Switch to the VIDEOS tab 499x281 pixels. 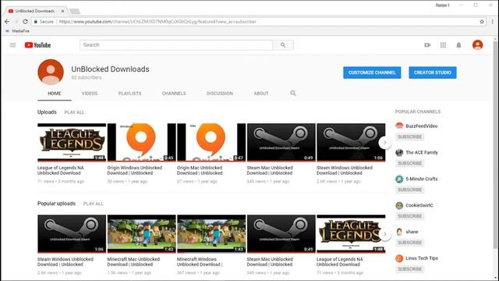tap(90, 94)
